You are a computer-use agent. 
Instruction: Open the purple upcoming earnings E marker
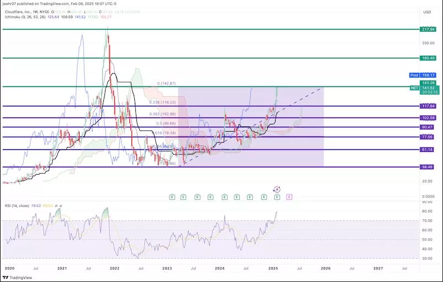(289, 197)
